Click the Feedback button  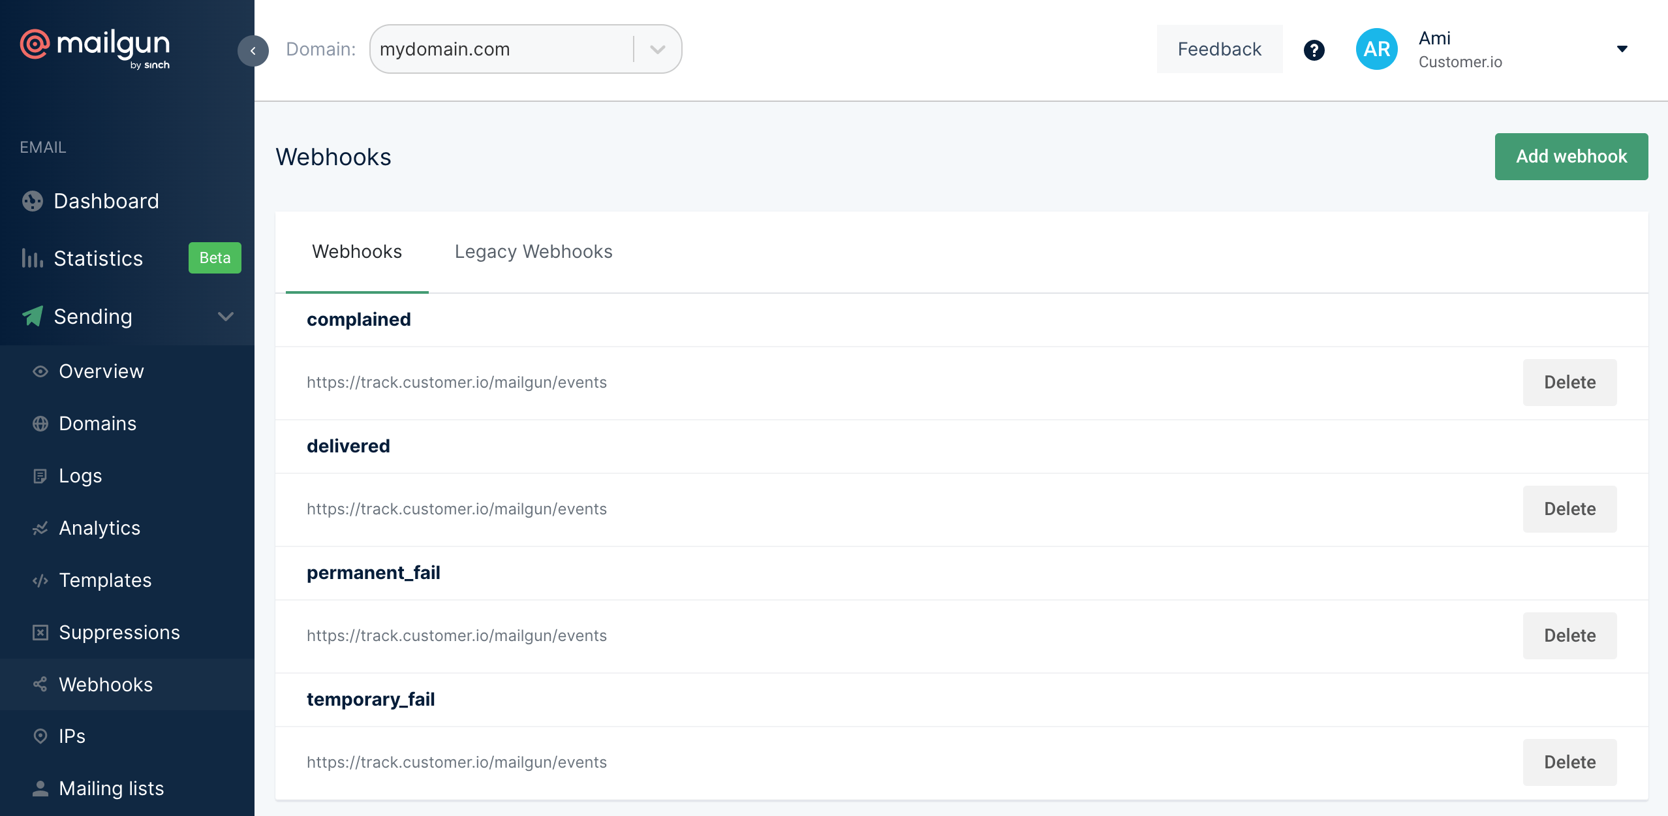1219,49
